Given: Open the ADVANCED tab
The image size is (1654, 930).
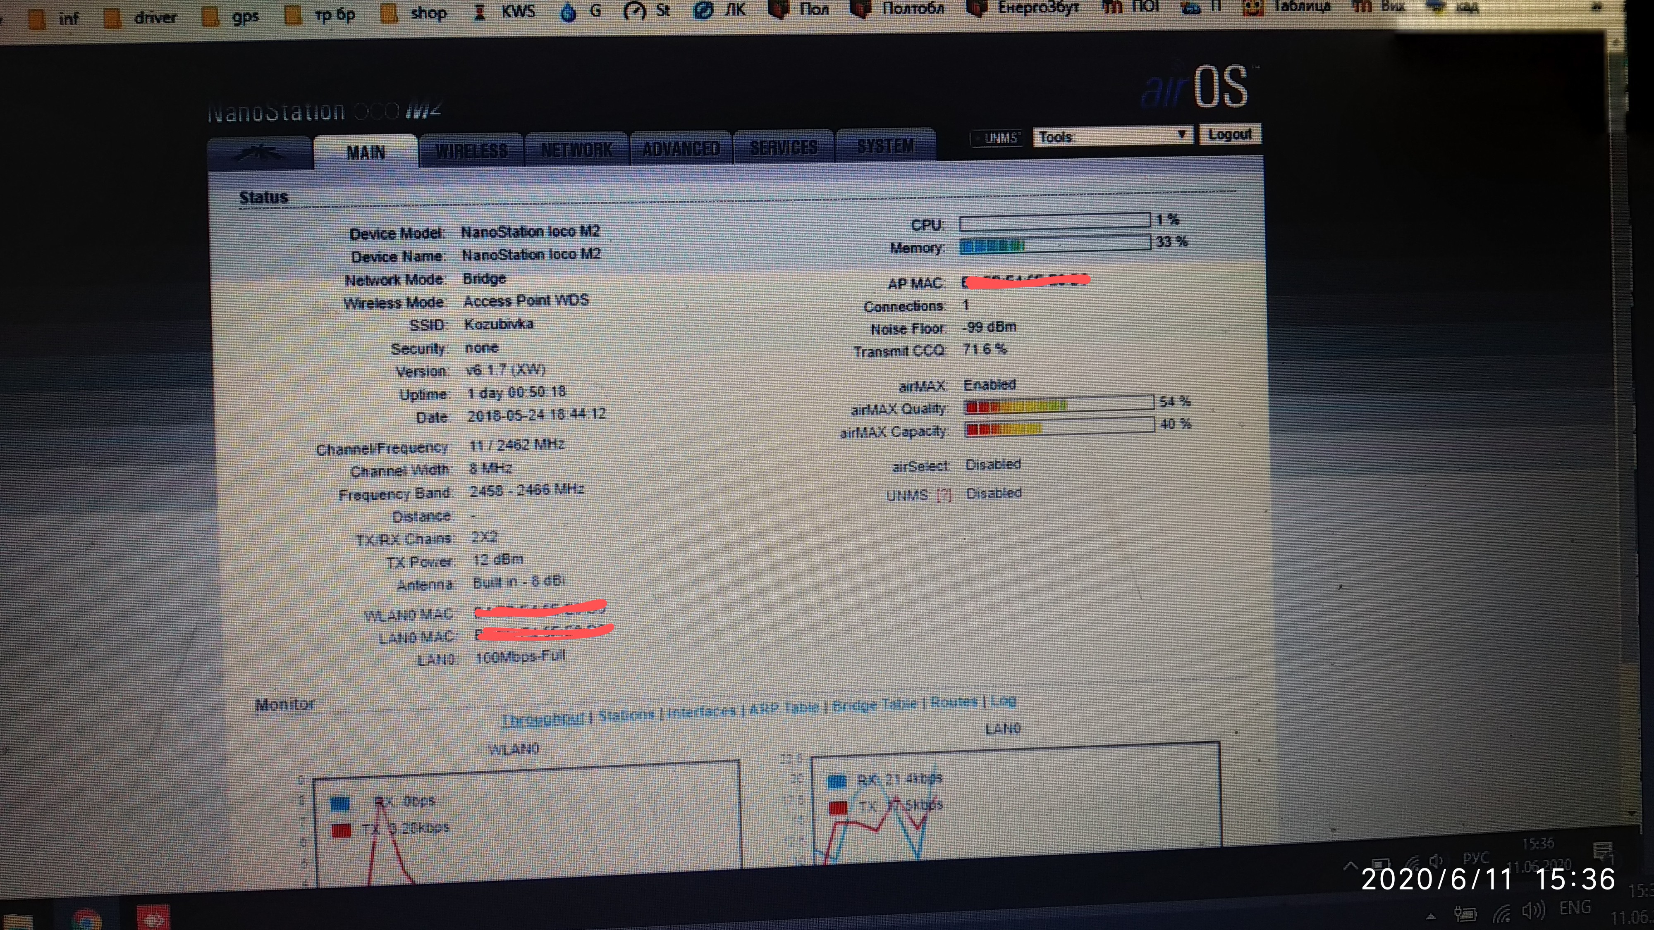Looking at the screenshot, I should 681,148.
